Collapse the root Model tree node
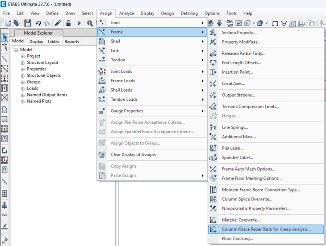The width and height of the screenshot is (326, 246). coord(16,50)
